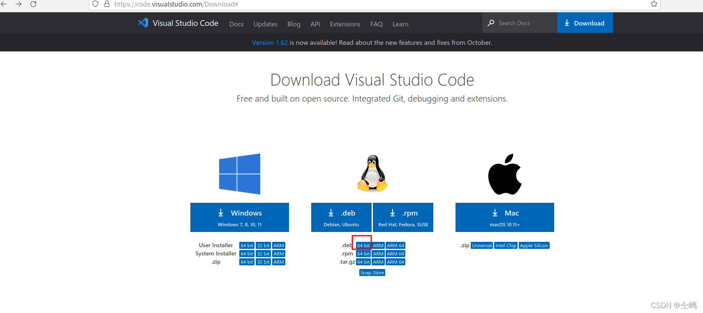Click the shield icon in address bar

tap(95, 4)
